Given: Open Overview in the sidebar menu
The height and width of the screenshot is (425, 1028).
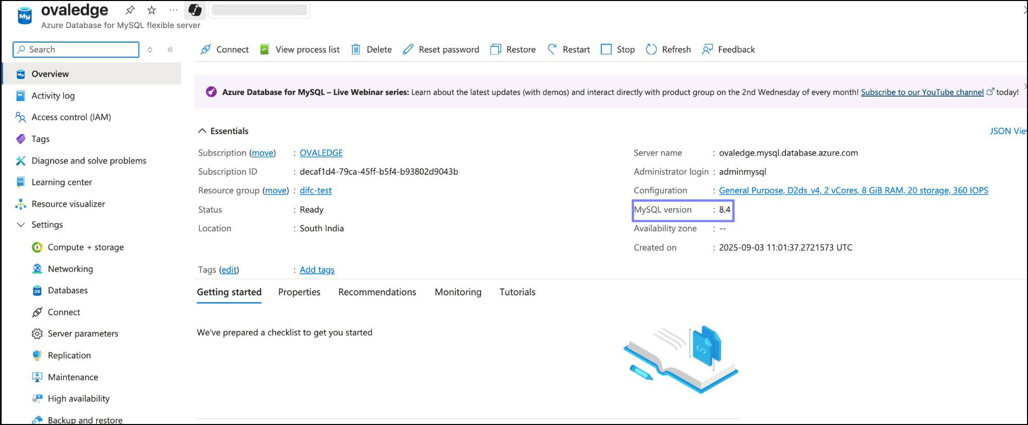Looking at the screenshot, I should (92, 74).
